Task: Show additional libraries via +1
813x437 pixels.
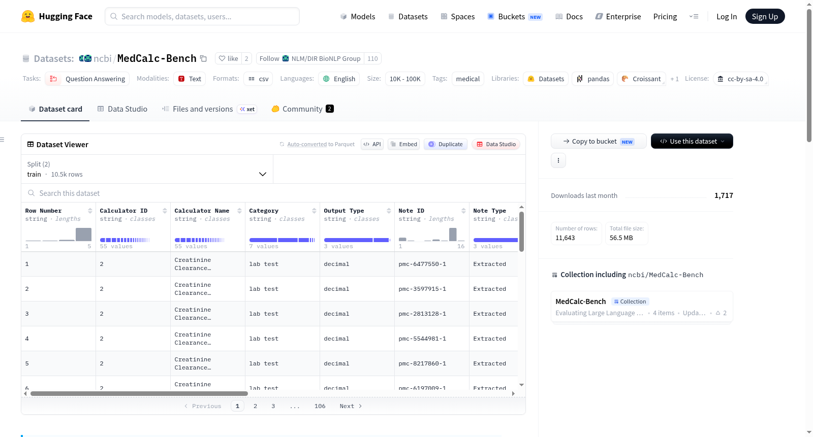Action: 674,79
